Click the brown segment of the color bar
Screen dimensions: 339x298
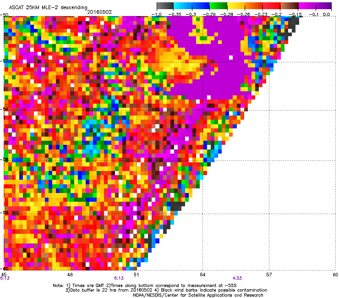tap(290, 6)
